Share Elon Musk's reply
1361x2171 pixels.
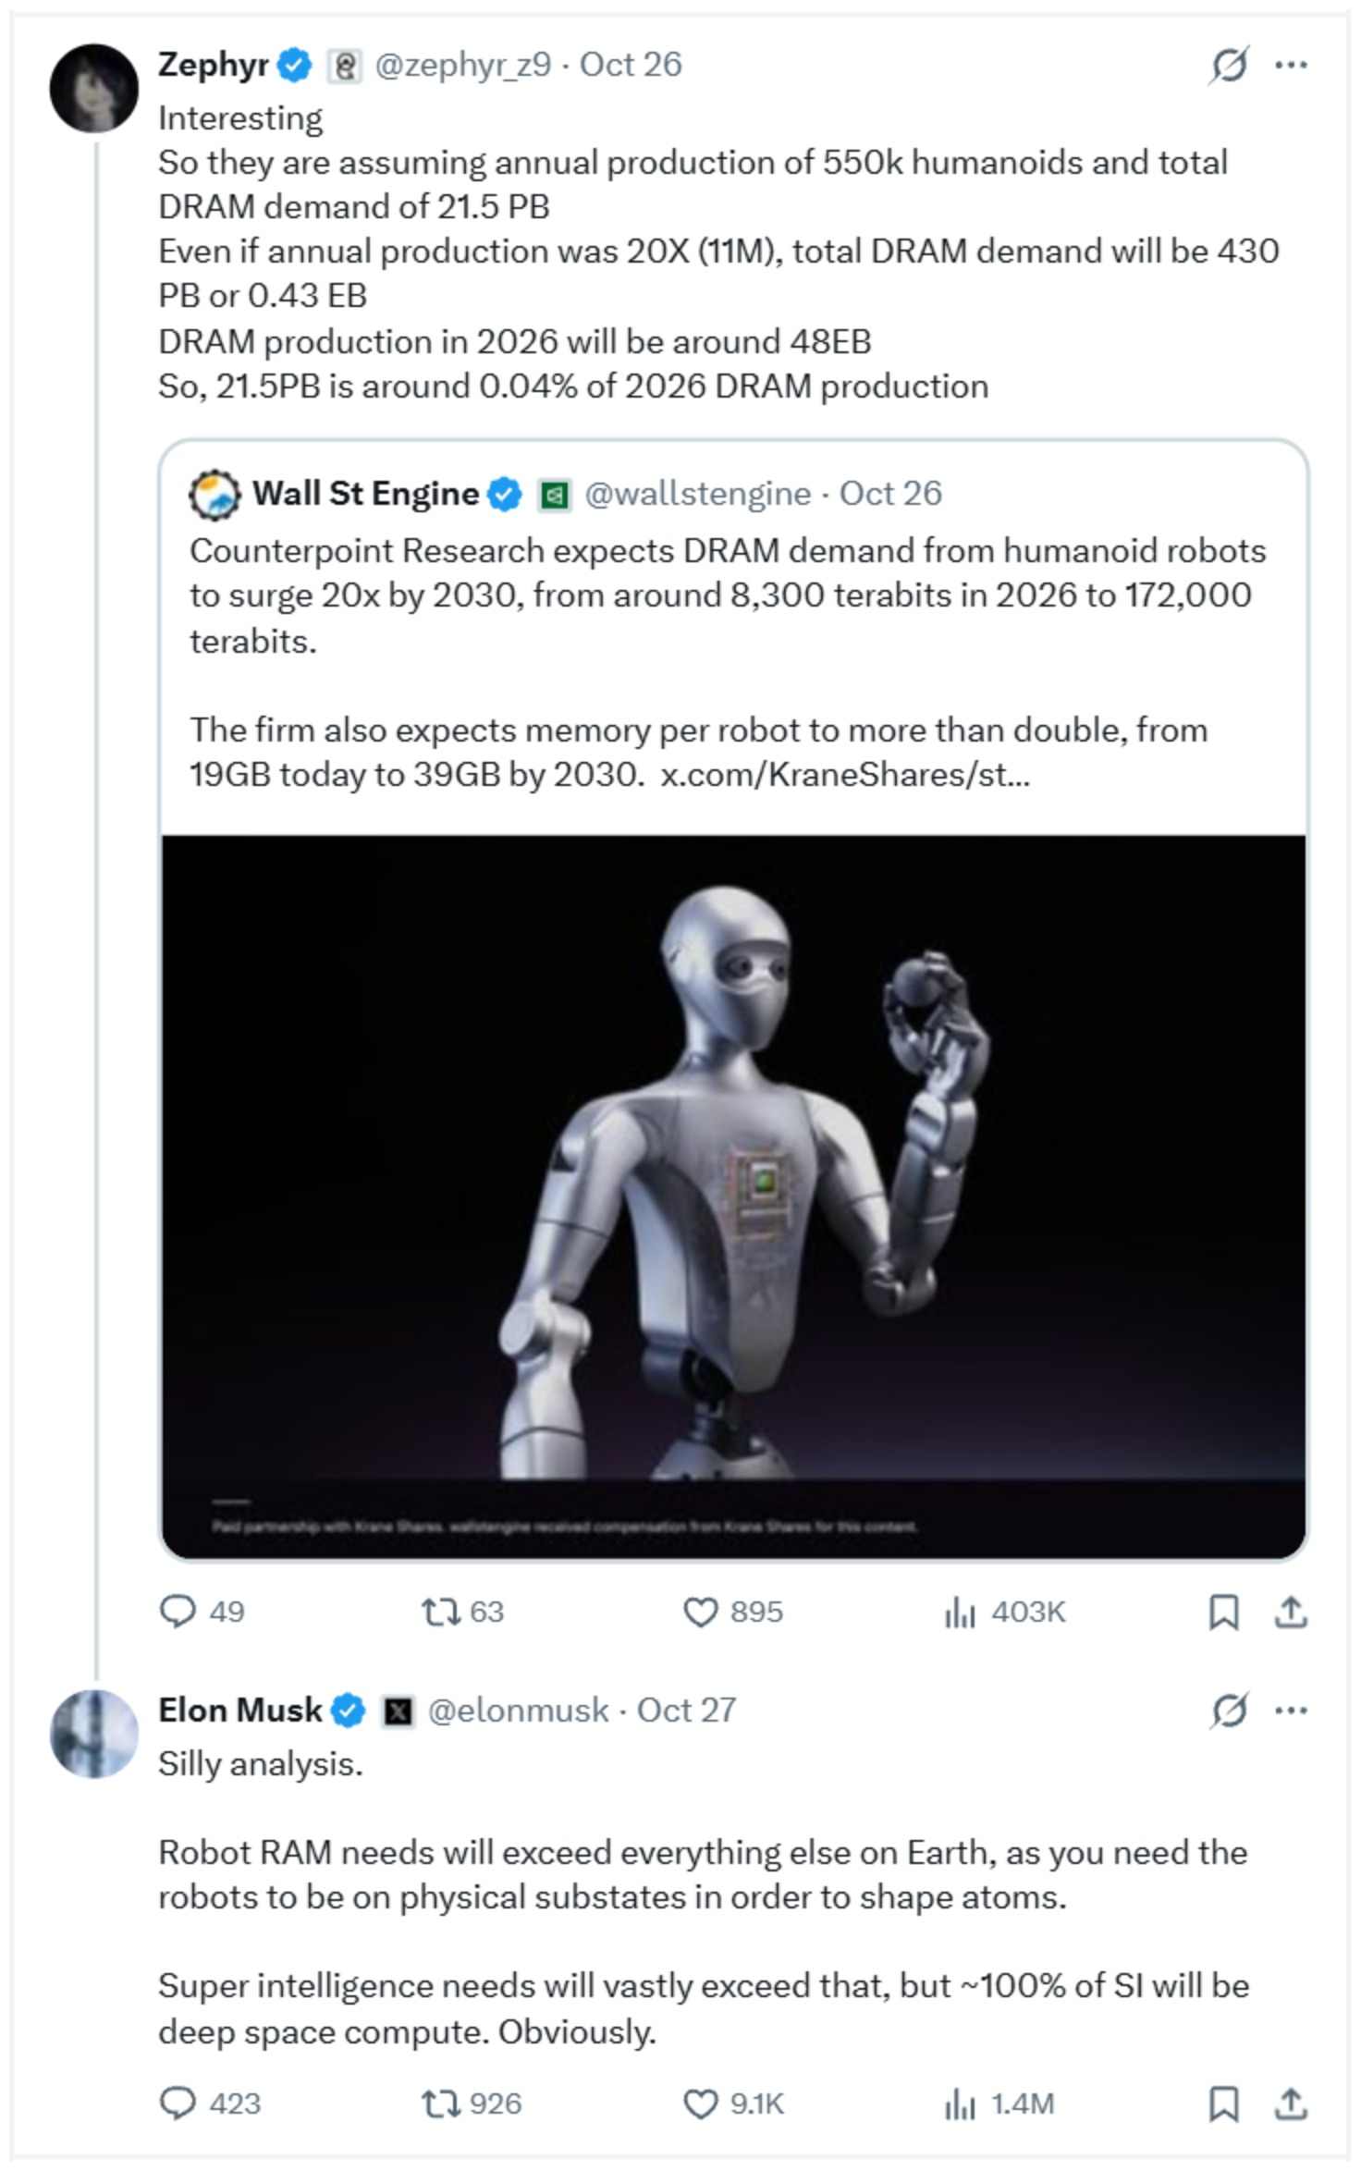tap(1291, 2104)
